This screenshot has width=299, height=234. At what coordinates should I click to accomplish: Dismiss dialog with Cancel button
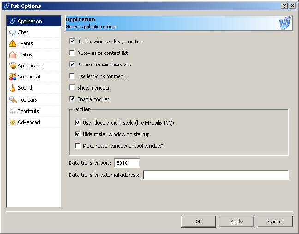275,222
